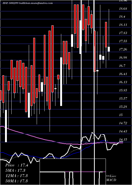
Task: Select the 17.83 price axis value
Action: click(123, 33)
